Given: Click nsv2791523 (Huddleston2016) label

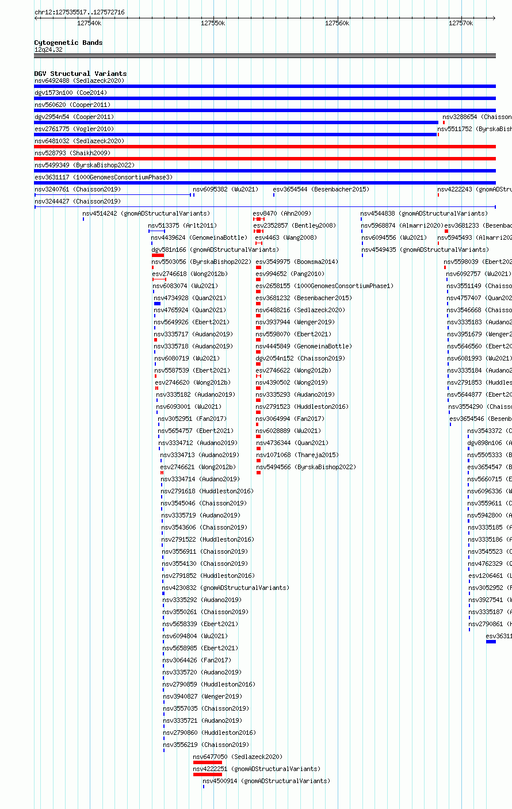Looking at the screenshot, I should 302,407.
